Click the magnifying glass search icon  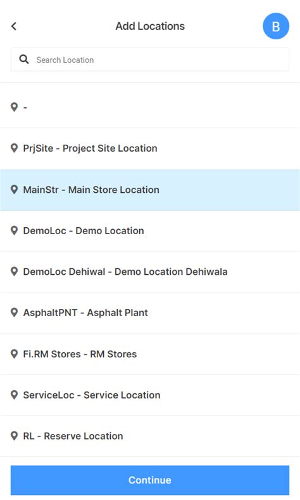[x=24, y=59]
